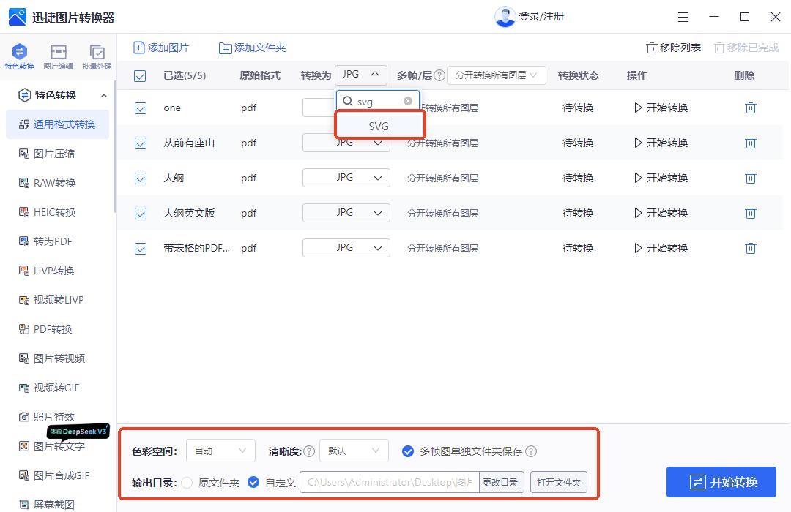
Task: Click the 添加文件夹 folder icon
Action: (226, 48)
